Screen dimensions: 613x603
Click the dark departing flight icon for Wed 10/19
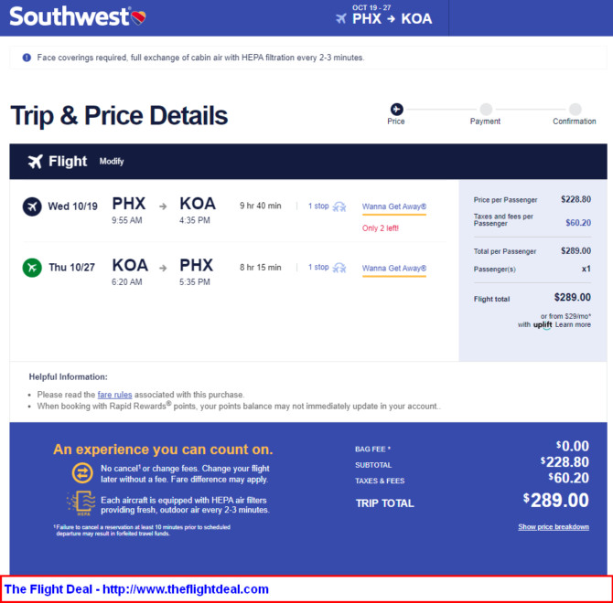point(32,206)
